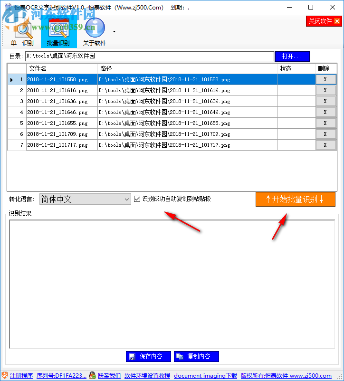
Task: Toggle auto copy to clipboard checkbox
Action: 137,199
